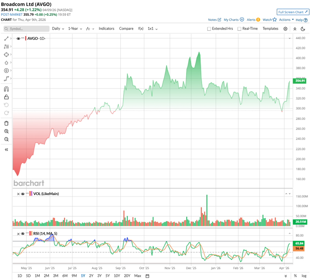Open the calendar date range picker
Screen dimensions: 310x280
pos(147,276)
